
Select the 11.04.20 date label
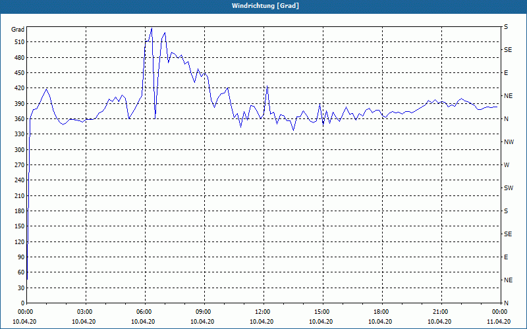click(x=499, y=322)
